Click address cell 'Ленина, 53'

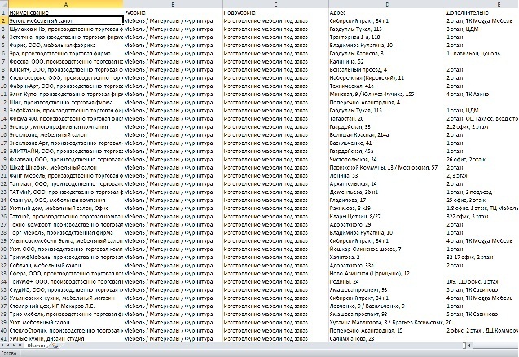(x=387, y=175)
